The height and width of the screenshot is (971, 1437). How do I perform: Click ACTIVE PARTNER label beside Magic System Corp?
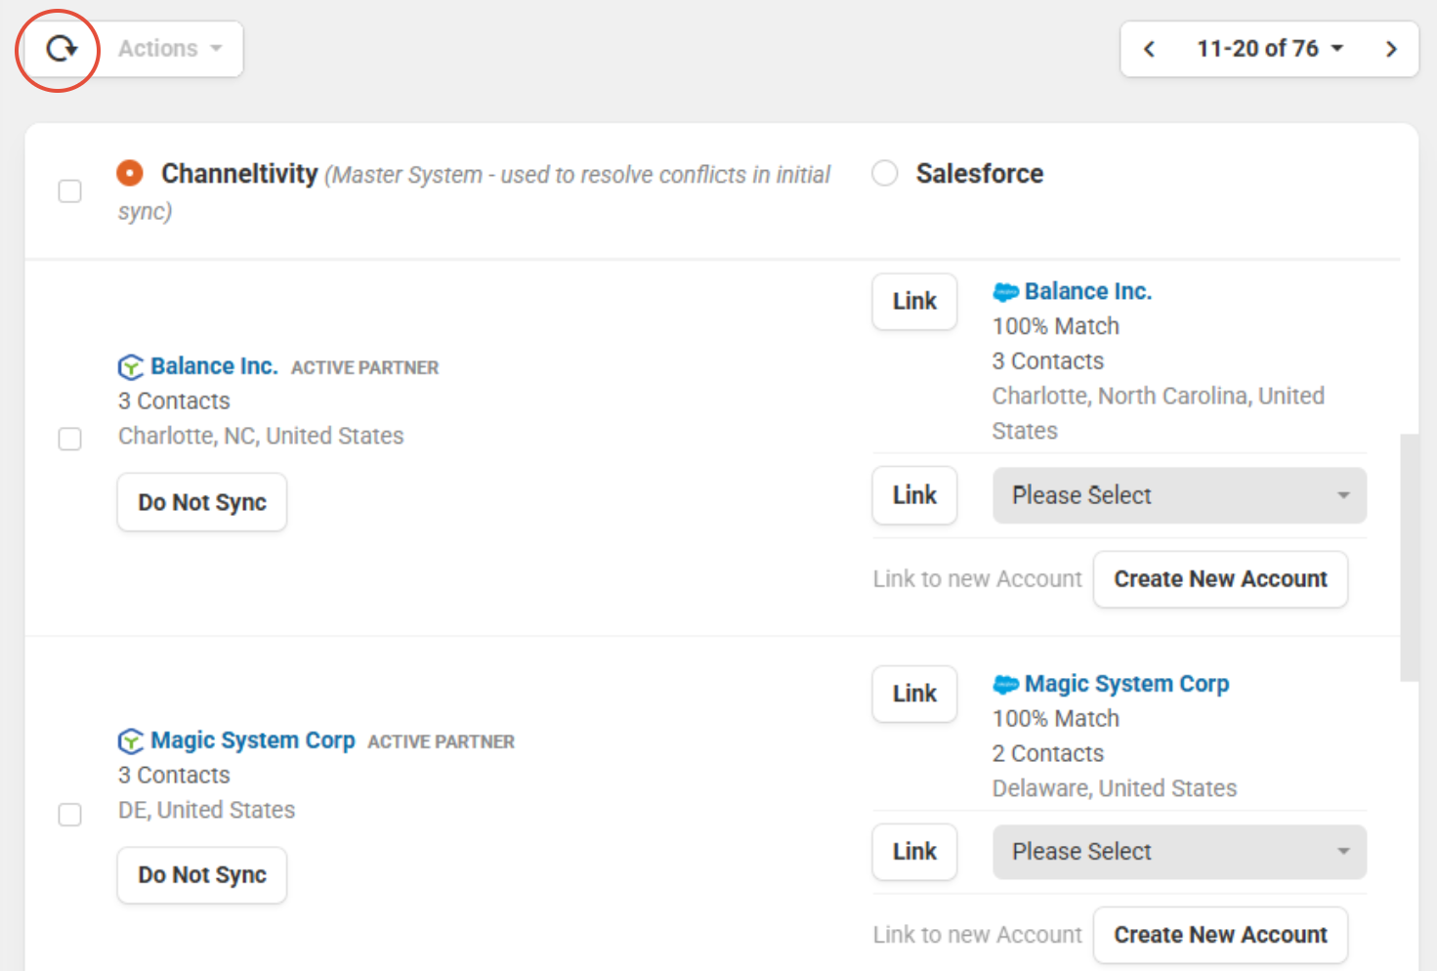[441, 742]
